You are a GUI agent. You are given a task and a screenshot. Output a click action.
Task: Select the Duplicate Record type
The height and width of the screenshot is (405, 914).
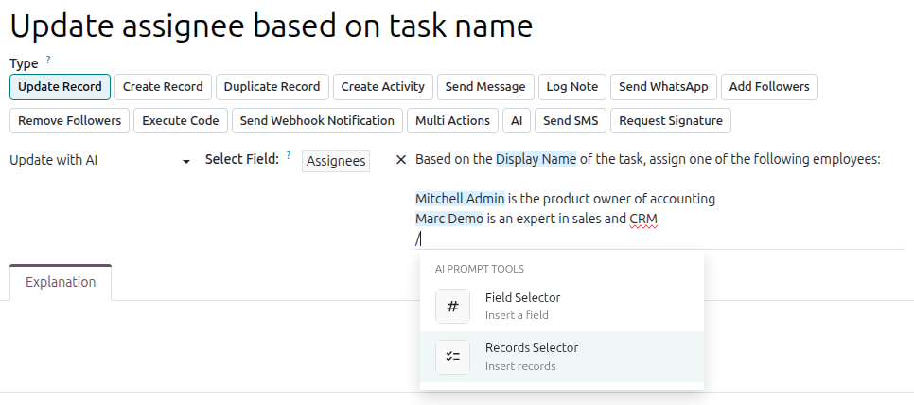pyautogui.click(x=272, y=87)
